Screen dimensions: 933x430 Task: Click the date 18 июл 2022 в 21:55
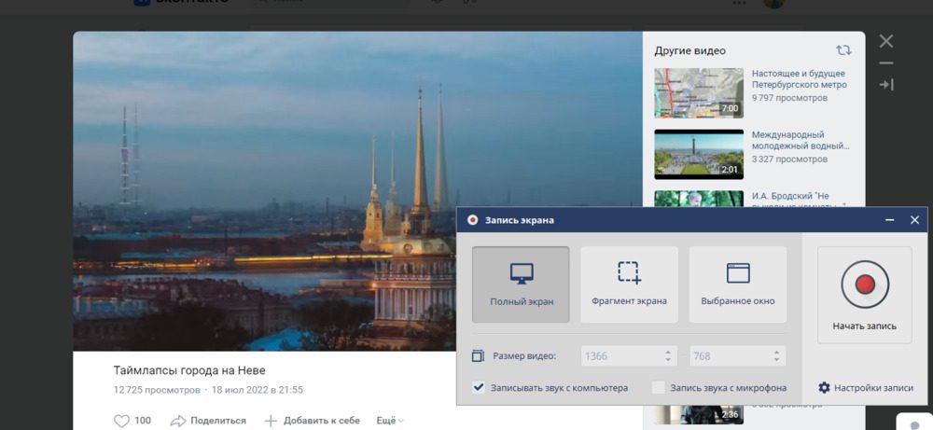[x=258, y=390]
